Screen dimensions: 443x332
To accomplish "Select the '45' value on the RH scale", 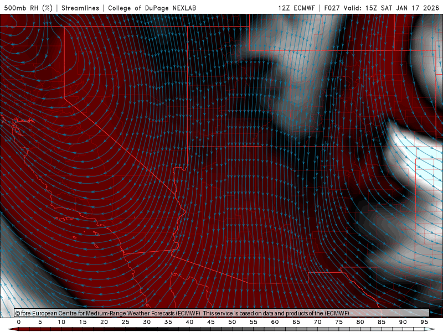I will [x=211, y=322].
